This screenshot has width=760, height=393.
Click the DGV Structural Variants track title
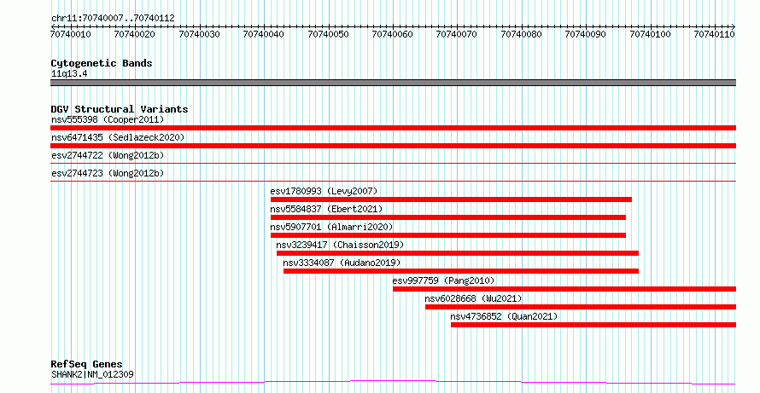coord(120,109)
